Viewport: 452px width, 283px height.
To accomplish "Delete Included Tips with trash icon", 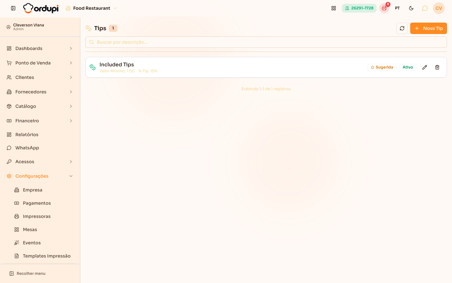I will click(437, 67).
